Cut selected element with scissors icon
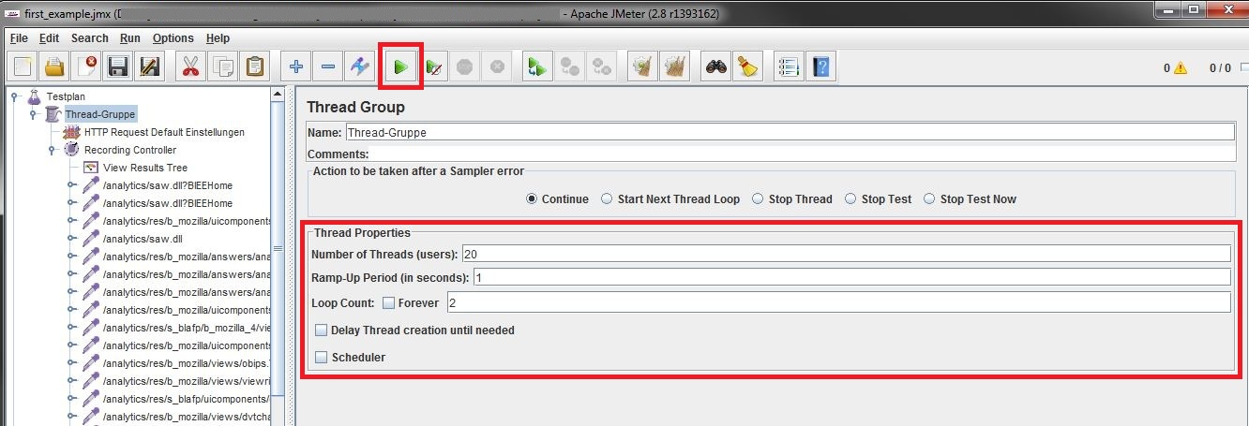This screenshot has width=1249, height=426. click(190, 66)
